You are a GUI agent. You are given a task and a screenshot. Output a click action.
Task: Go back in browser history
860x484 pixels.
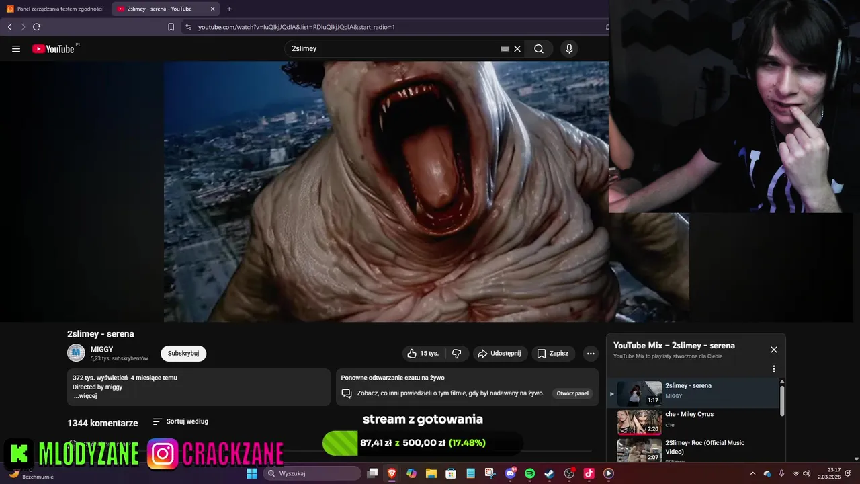tap(9, 27)
